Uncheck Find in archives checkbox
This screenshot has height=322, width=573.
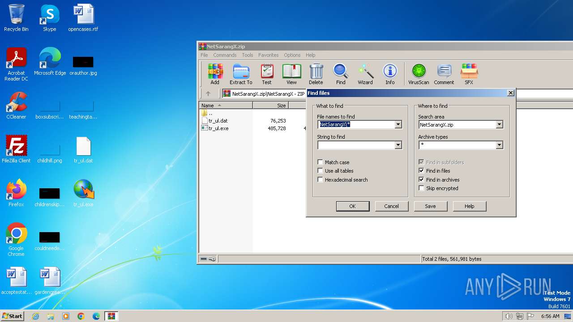pos(421,180)
